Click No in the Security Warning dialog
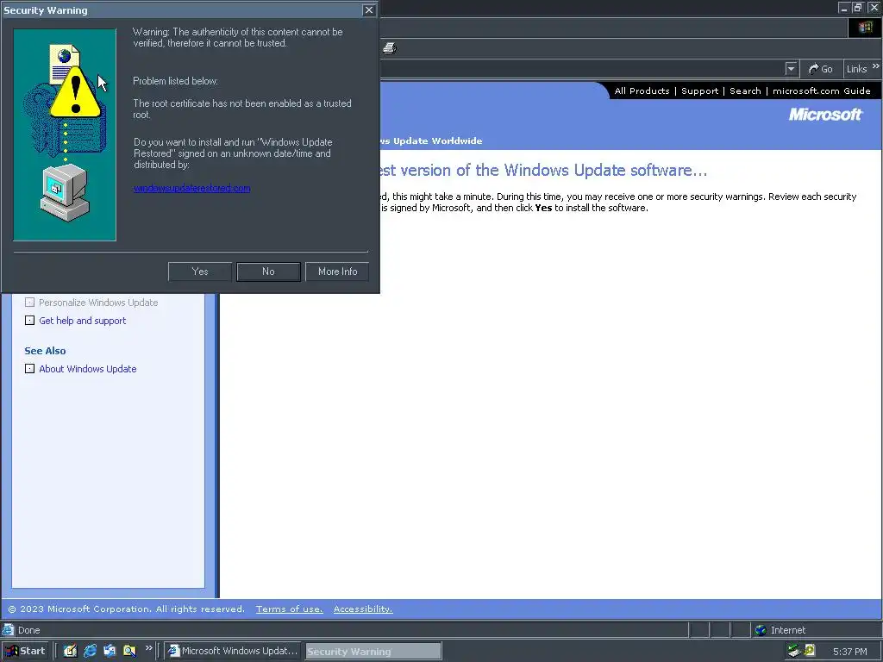 tap(269, 272)
